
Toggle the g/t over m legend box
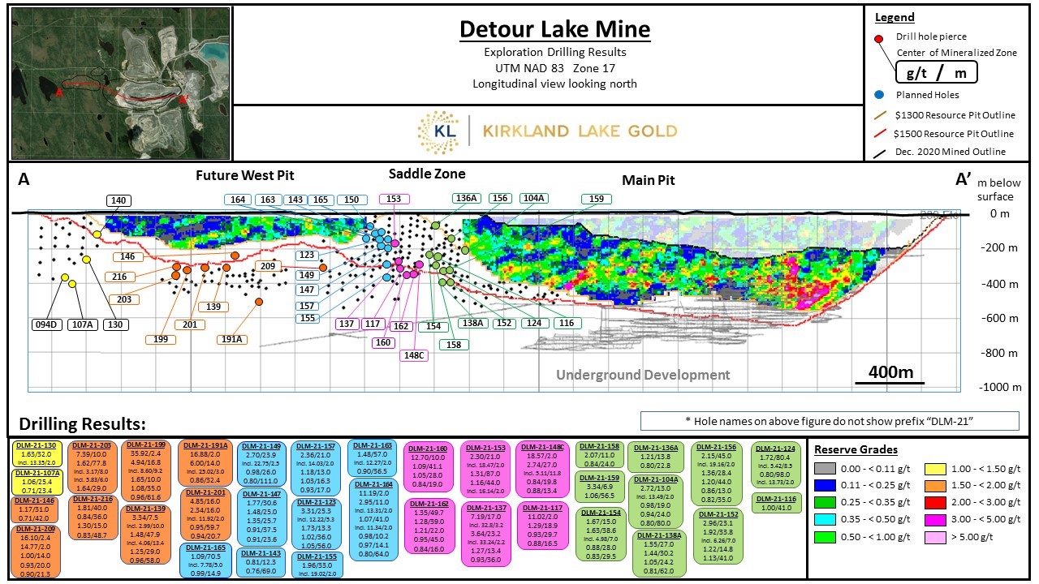coord(937,71)
